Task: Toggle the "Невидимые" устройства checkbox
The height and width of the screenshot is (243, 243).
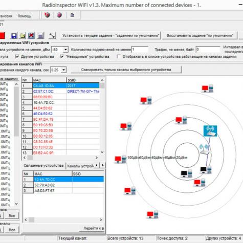Action: coord(62,56)
